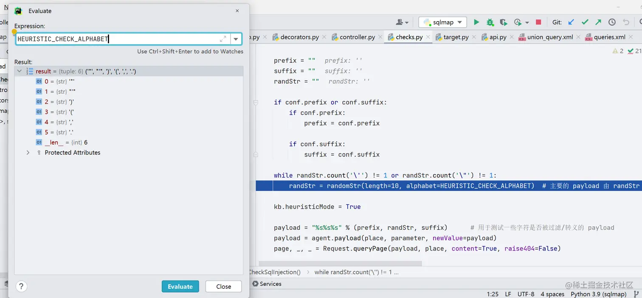
Task: Run sqlmap with coverage shield icon
Action: tap(504, 22)
